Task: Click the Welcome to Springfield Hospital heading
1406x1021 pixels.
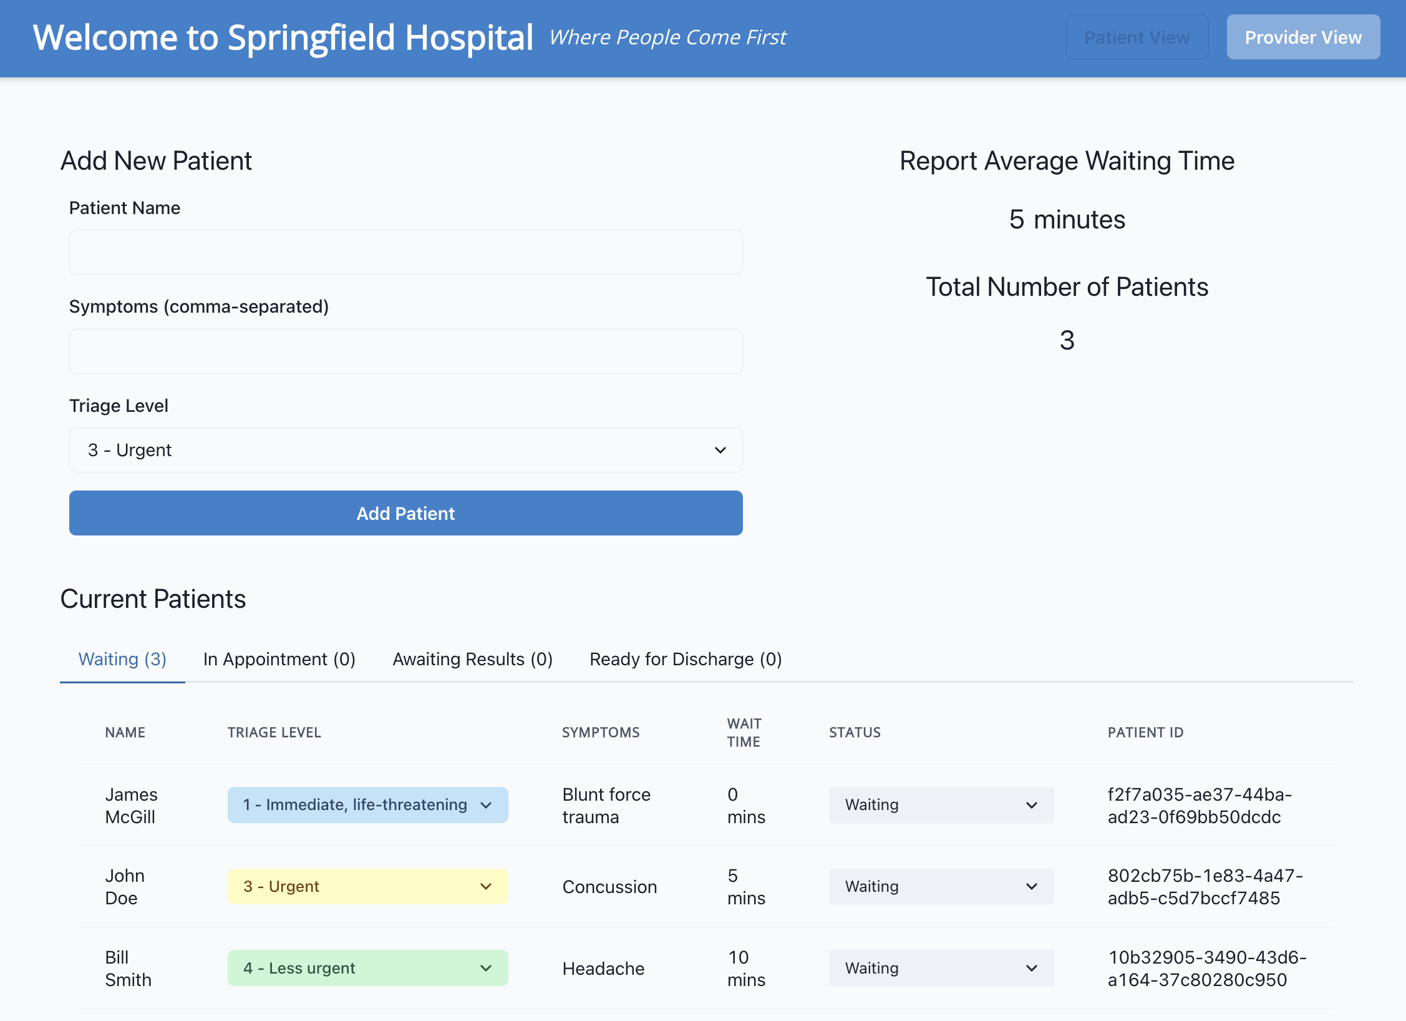Action: pos(283,37)
